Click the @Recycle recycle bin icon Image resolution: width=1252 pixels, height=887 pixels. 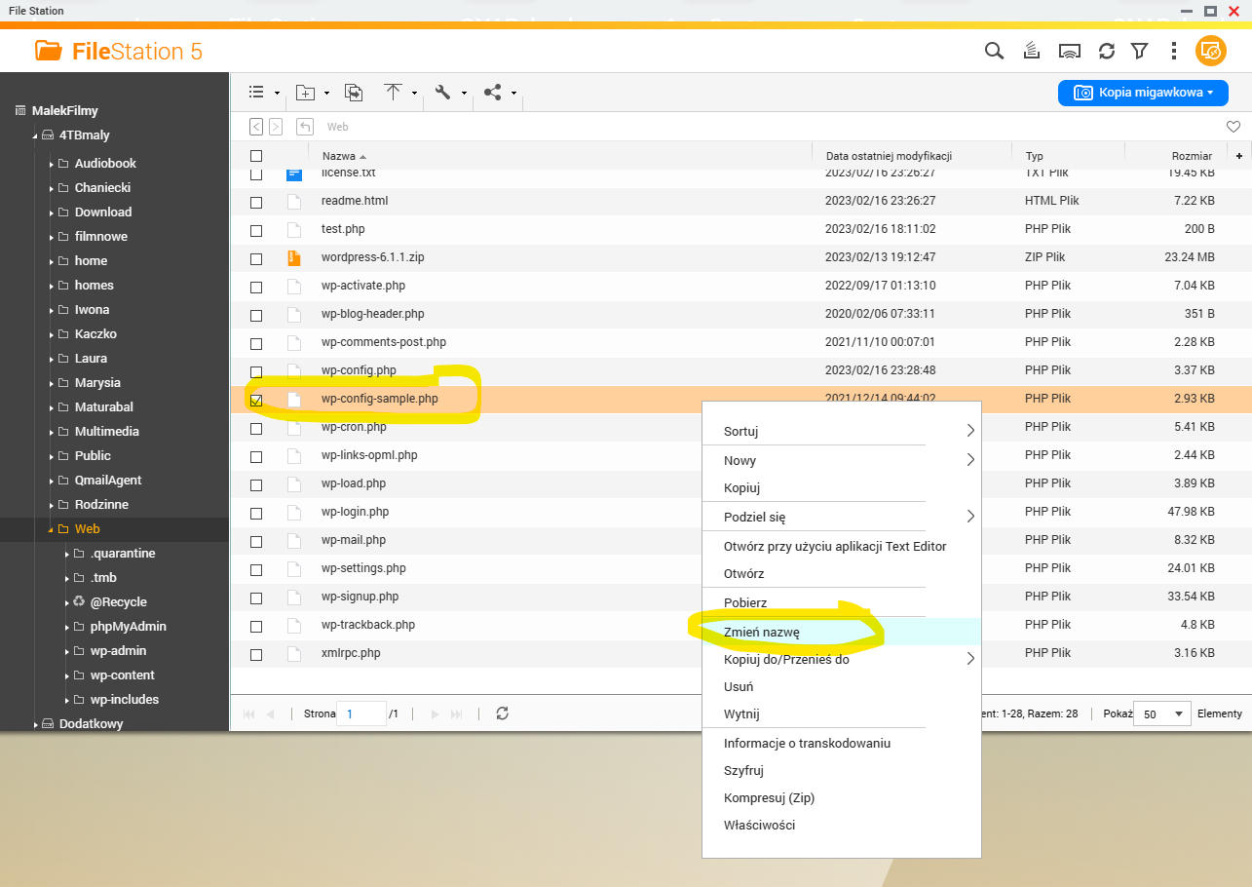pyautogui.click(x=79, y=601)
